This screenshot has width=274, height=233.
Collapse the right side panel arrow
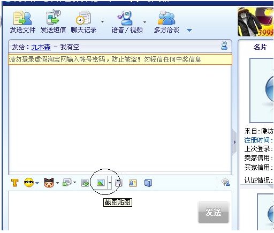click(x=234, y=142)
